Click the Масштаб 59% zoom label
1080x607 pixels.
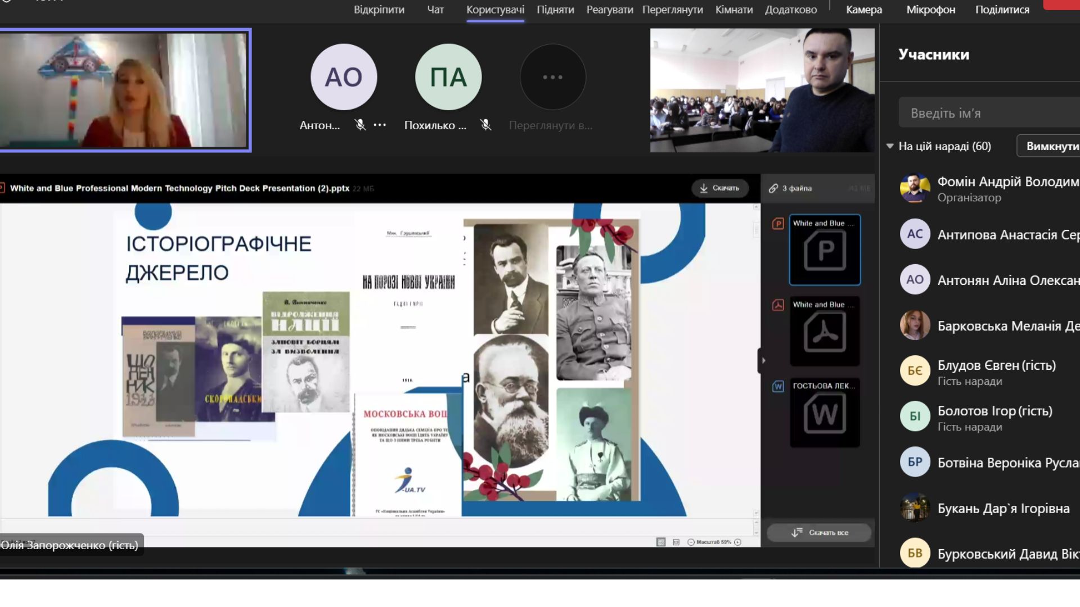click(714, 542)
